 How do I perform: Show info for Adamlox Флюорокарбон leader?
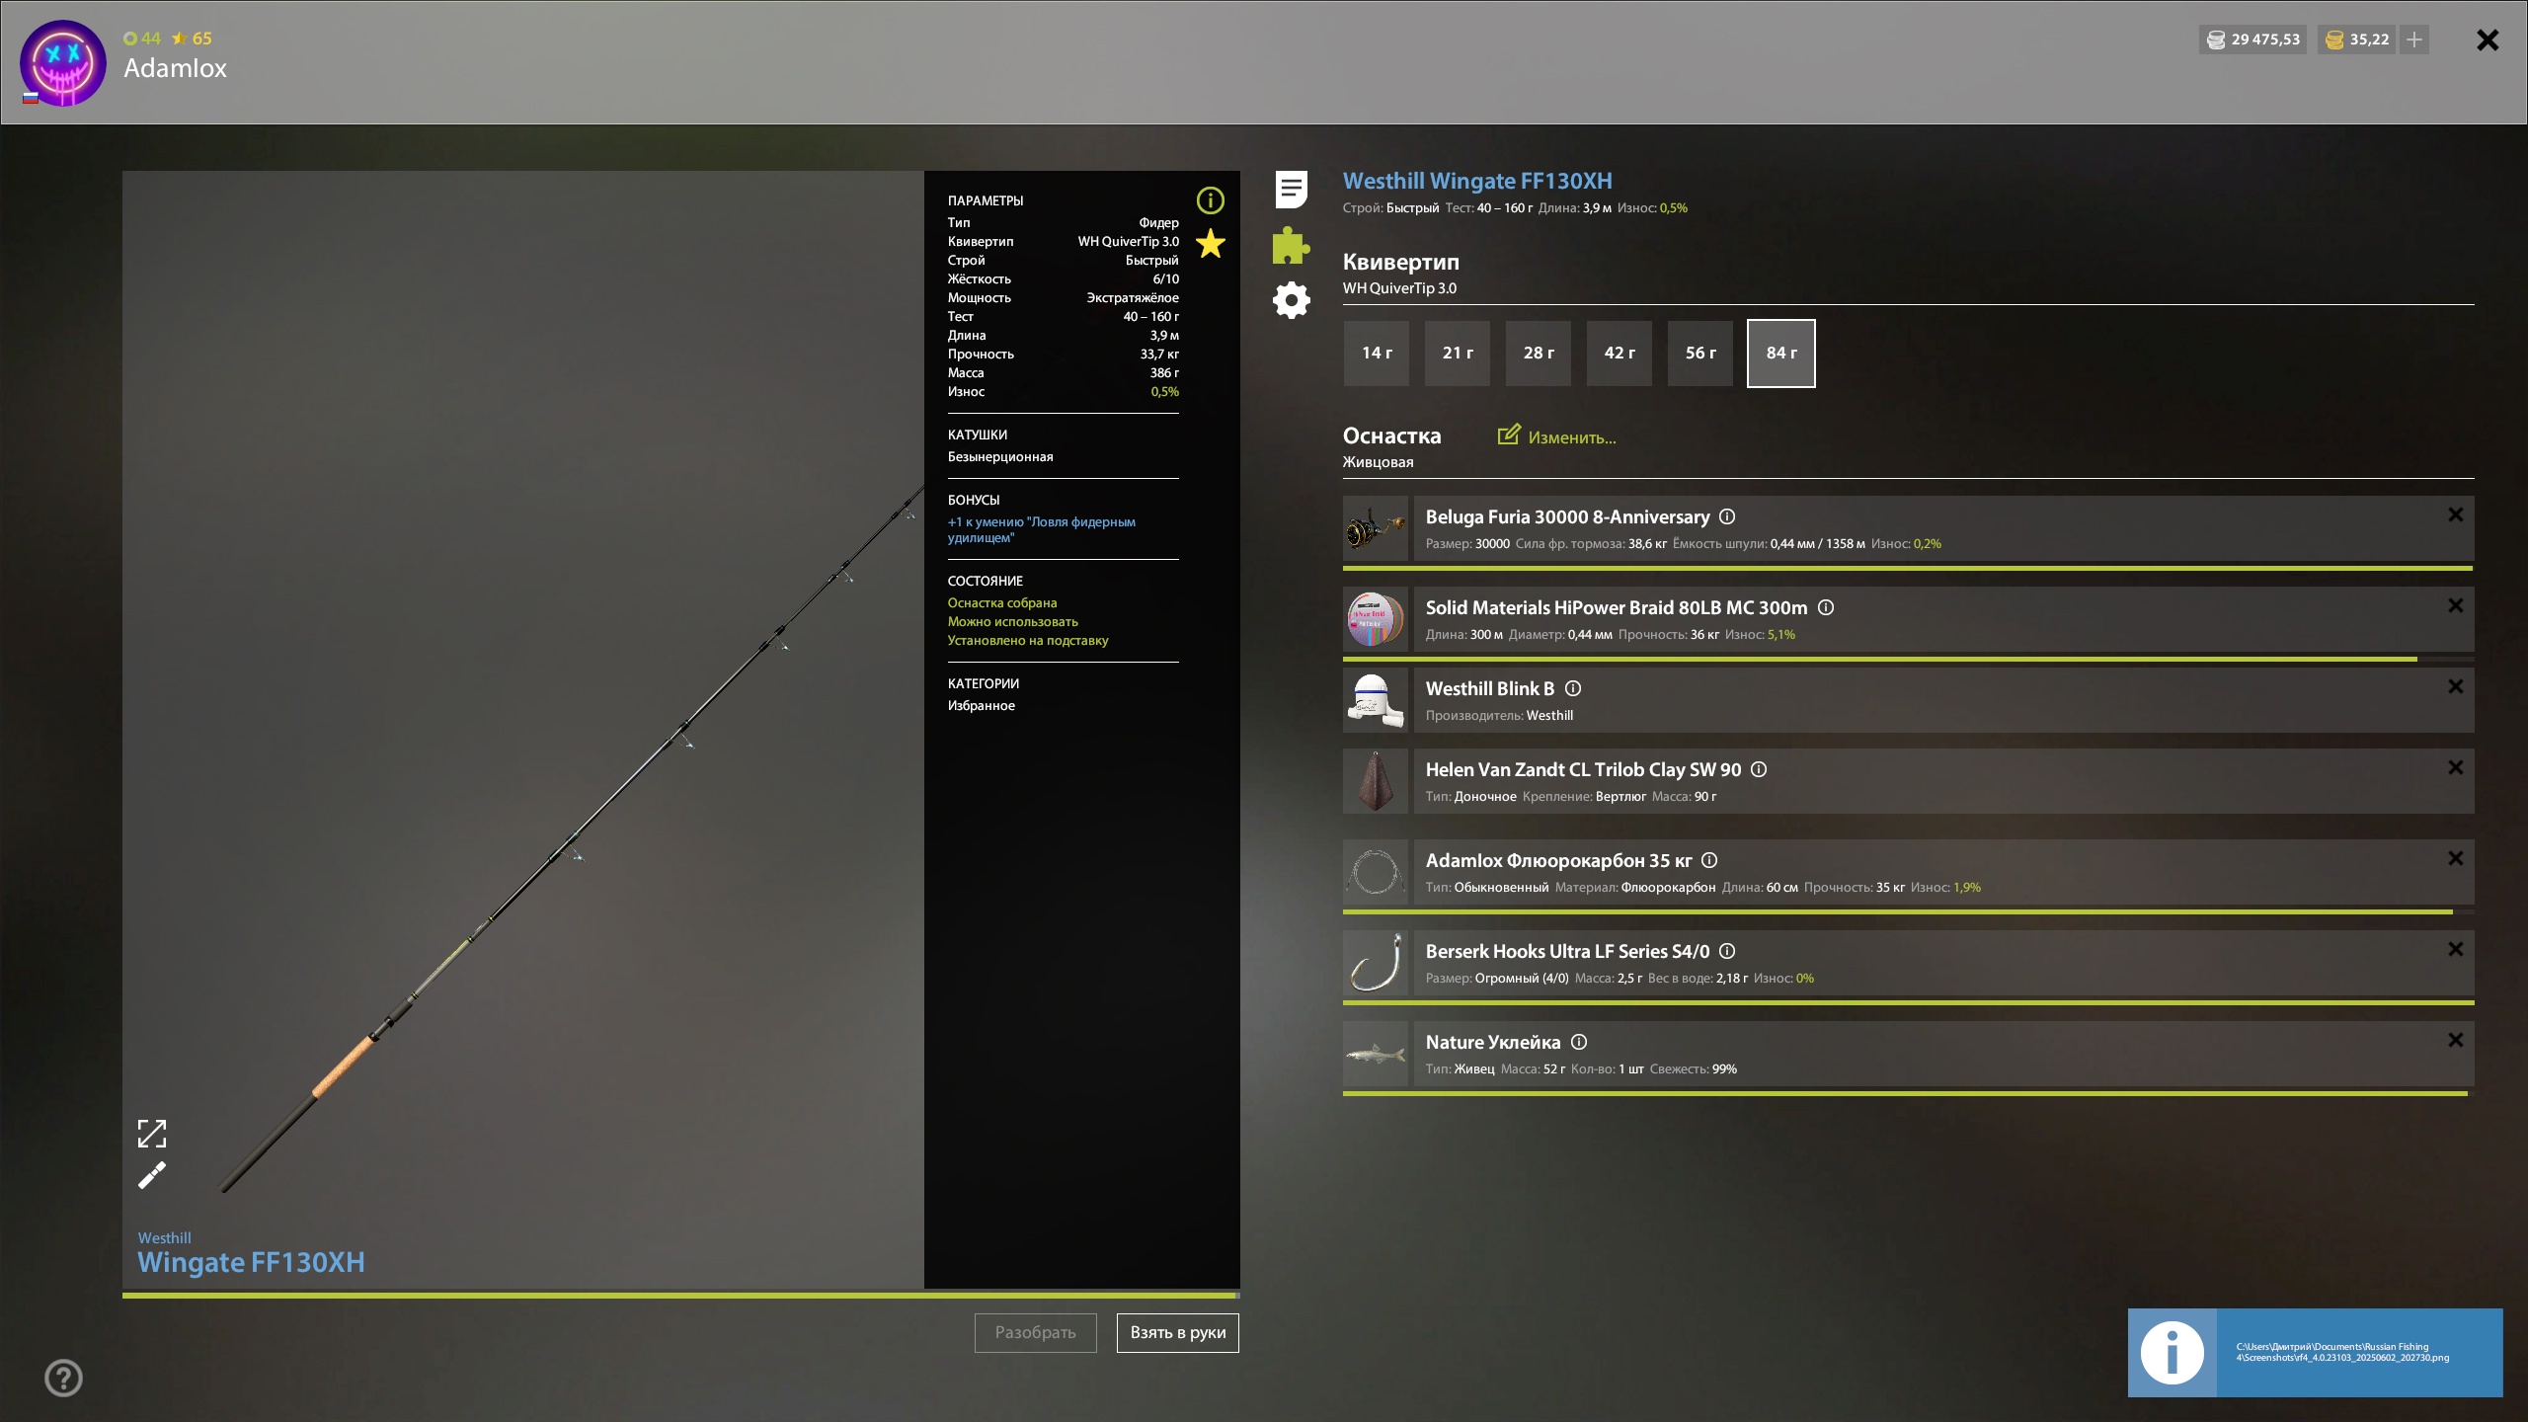click(x=1709, y=860)
